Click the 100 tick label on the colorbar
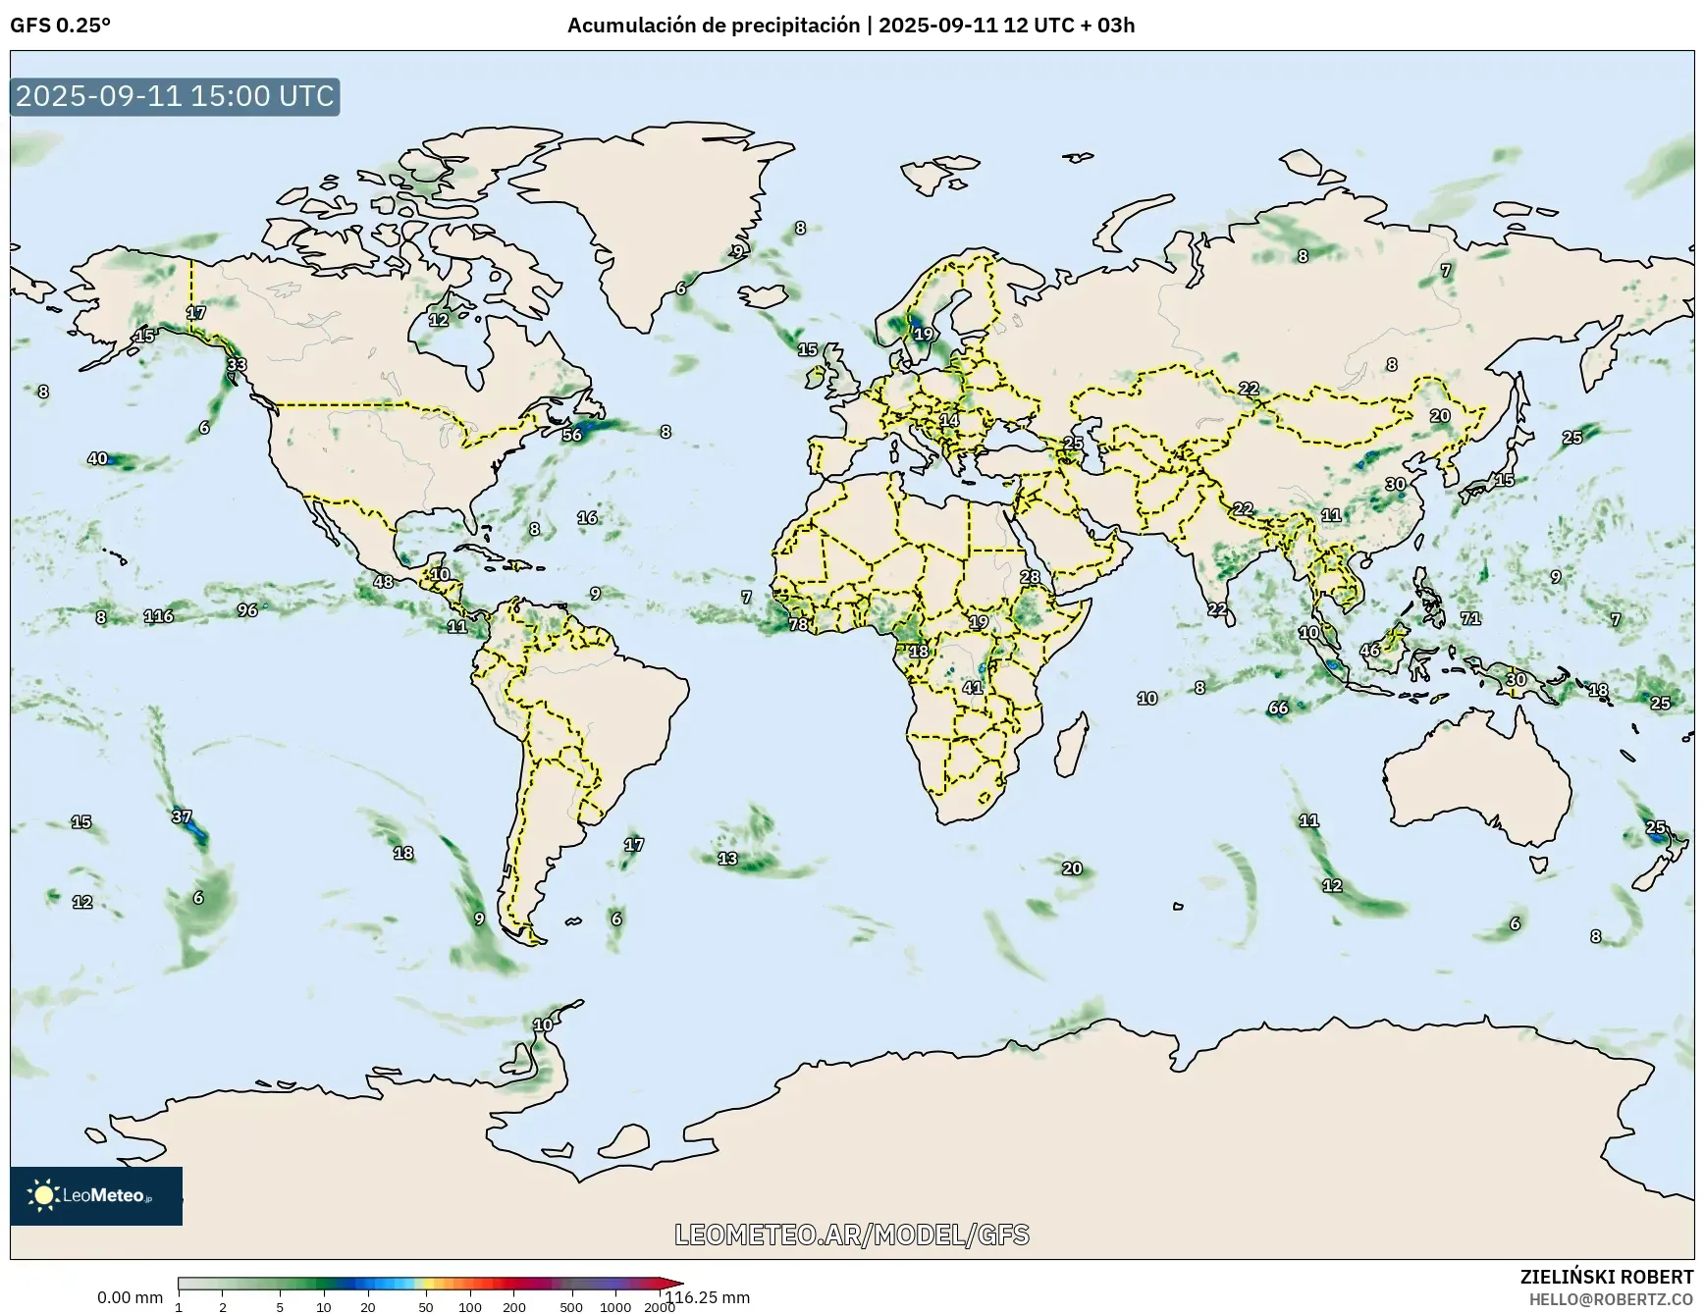The height and width of the screenshot is (1314, 1704). tap(470, 1307)
